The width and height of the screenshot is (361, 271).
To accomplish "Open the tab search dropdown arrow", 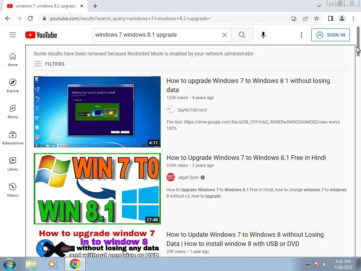I will point(319,6).
